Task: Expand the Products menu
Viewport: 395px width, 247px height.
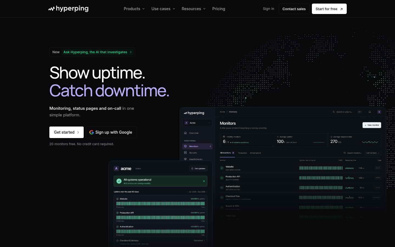Action: click(x=134, y=9)
